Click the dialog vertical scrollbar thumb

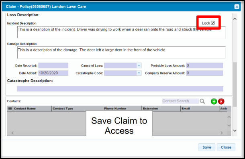(235, 85)
